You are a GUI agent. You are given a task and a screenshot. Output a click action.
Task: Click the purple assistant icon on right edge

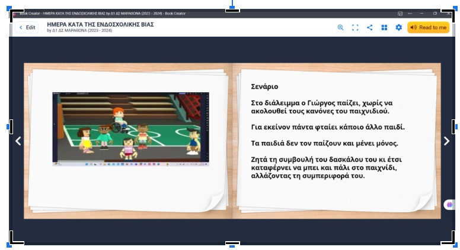coord(449,204)
